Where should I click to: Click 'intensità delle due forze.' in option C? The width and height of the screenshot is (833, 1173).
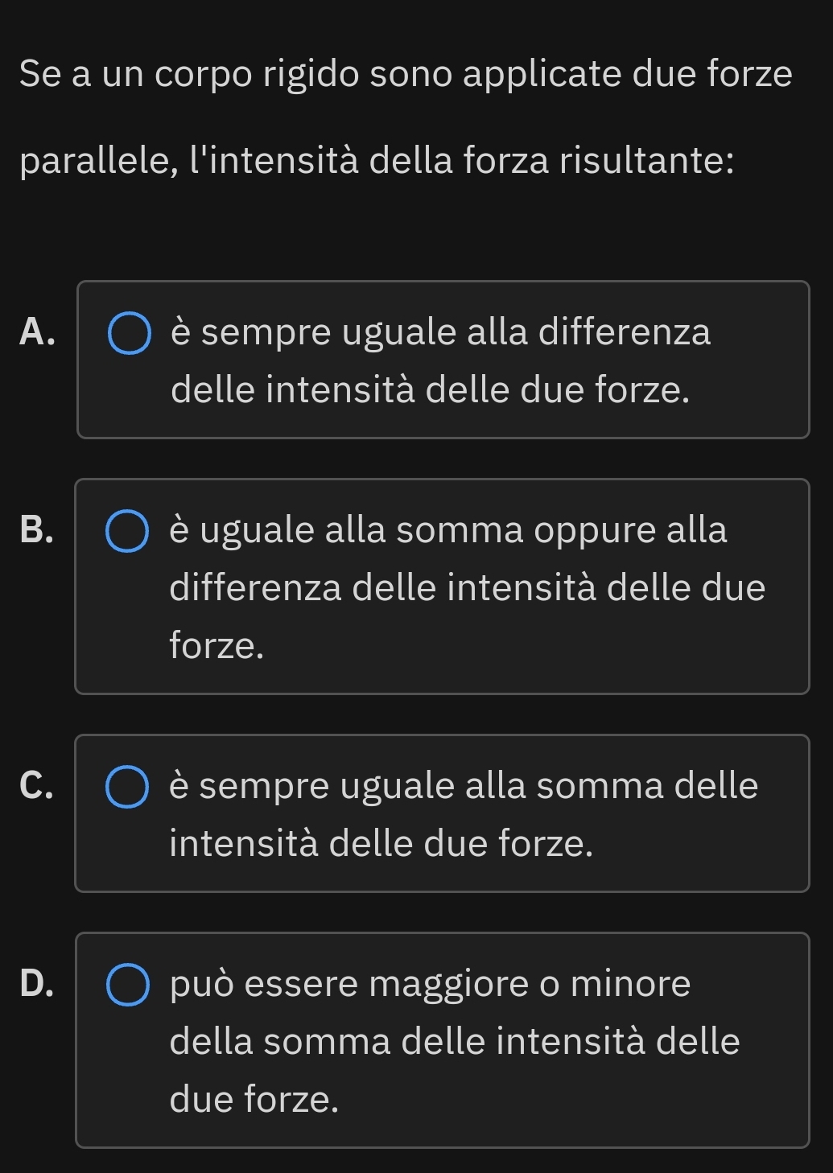pos(381,843)
